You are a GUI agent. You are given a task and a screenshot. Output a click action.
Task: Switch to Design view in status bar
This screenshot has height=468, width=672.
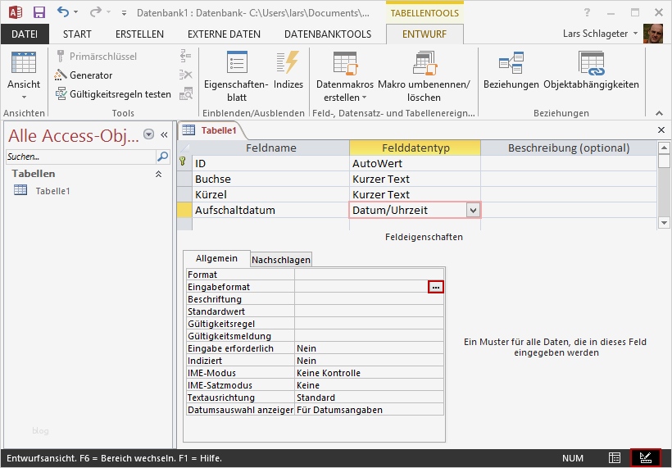(x=646, y=458)
